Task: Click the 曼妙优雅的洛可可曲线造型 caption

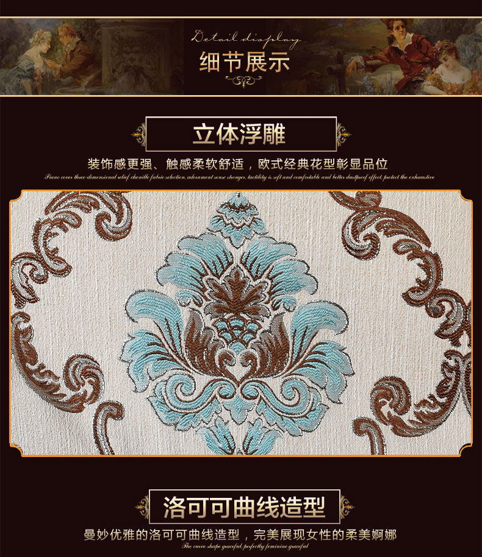Action: pos(240,534)
